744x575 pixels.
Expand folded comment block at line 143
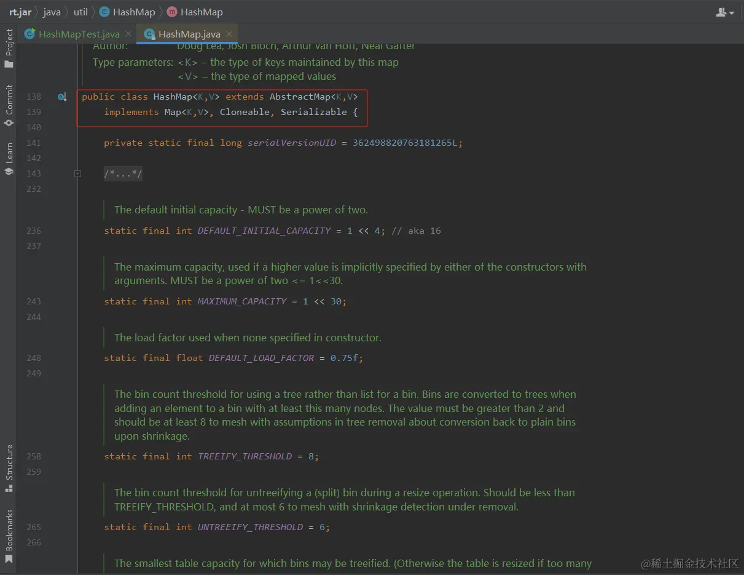(77, 174)
